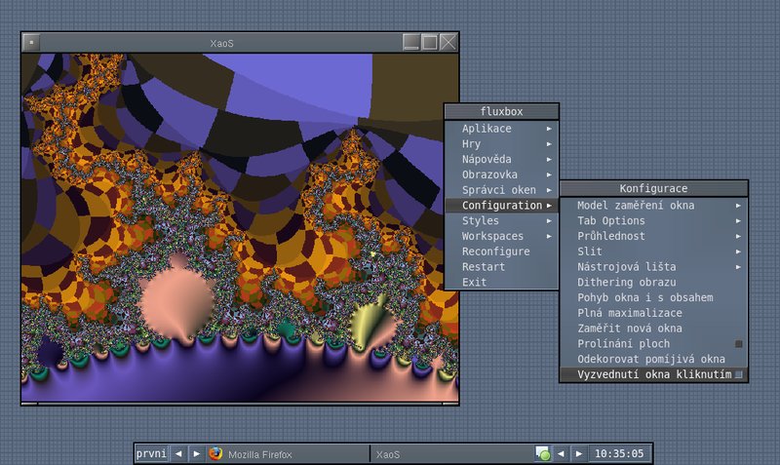Open the XaoS window menu icon in the titlebar
Viewport: 780px width, 465px height.
[x=31, y=42]
